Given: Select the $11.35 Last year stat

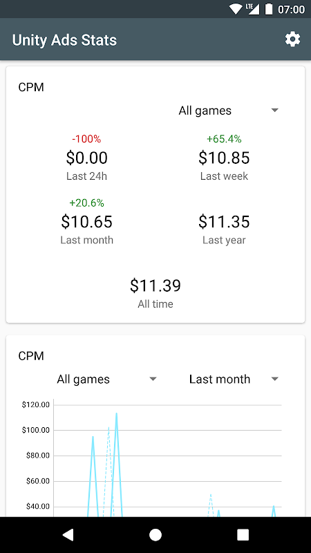Looking at the screenshot, I should point(224,221).
